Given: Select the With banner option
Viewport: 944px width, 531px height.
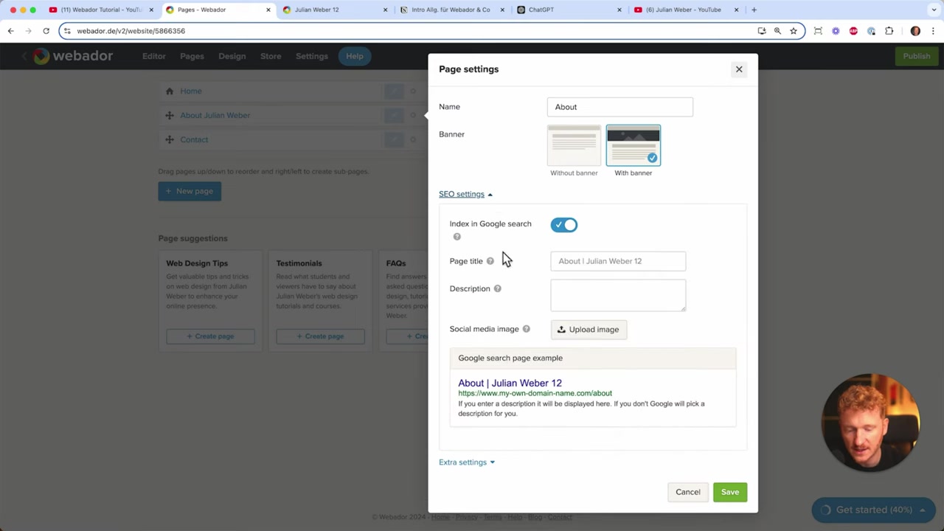Looking at the screenshot, I should coord(634,151).
